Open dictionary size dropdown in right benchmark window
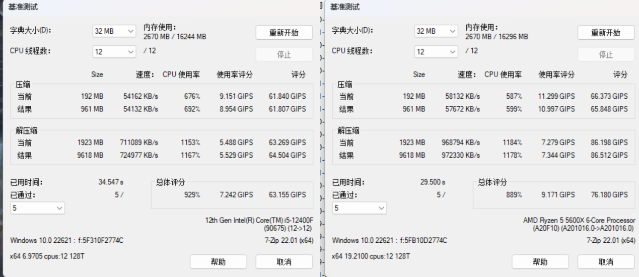This screenshot has width=639, height=277. click(436, 31)
